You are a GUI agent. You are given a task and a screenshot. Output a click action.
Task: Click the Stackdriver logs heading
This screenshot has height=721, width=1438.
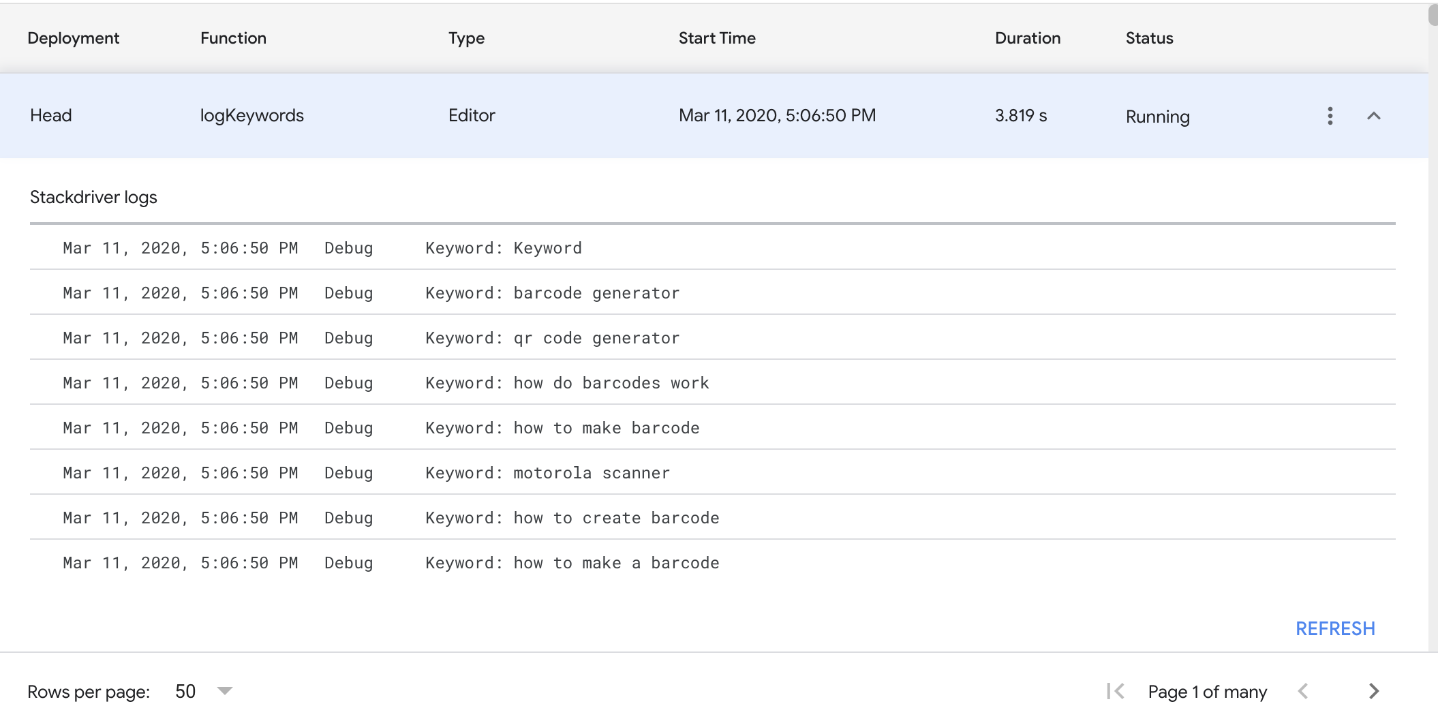(93, 198)
